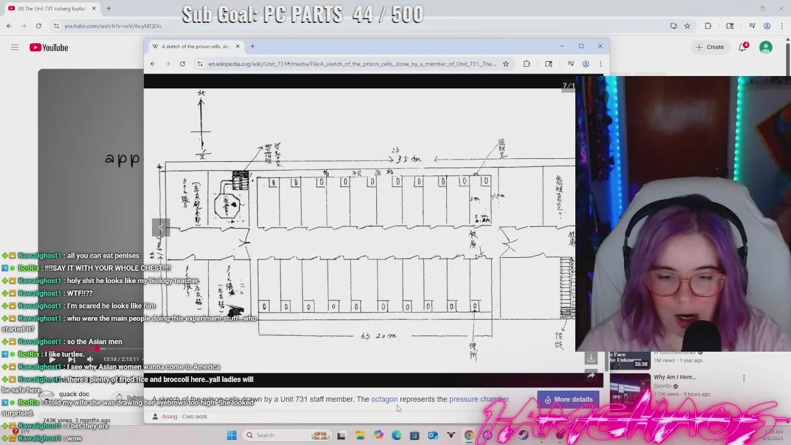This screenshot has height=445, width=791.
Task: Open Extensions in the Wikipedia window
Action: pyautogui.click(x=527, y=64)
